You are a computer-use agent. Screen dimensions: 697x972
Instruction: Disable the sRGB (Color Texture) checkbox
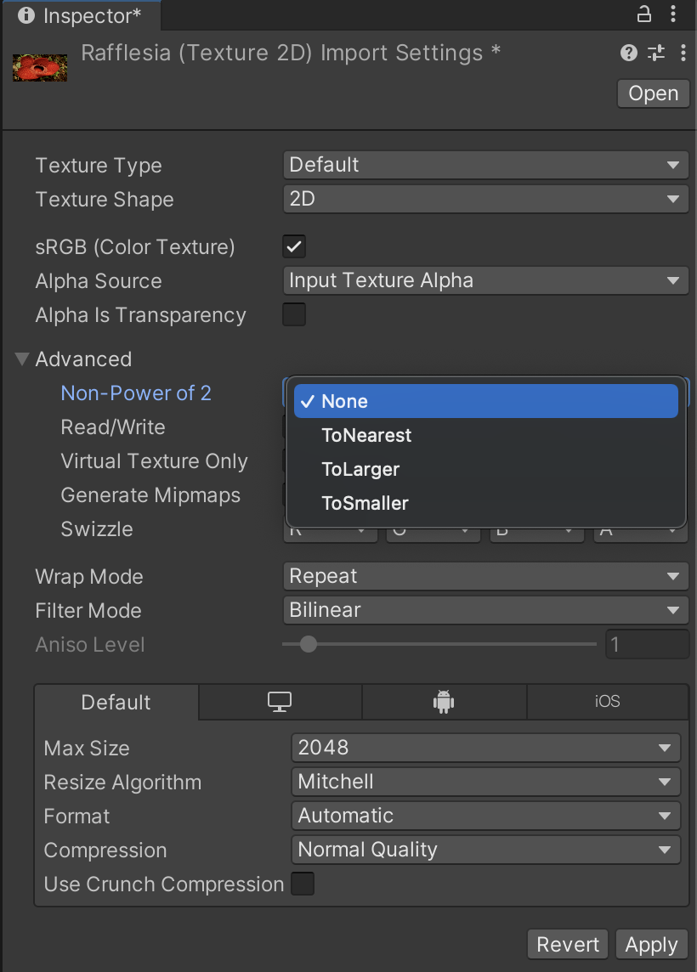tap(293, 246)
